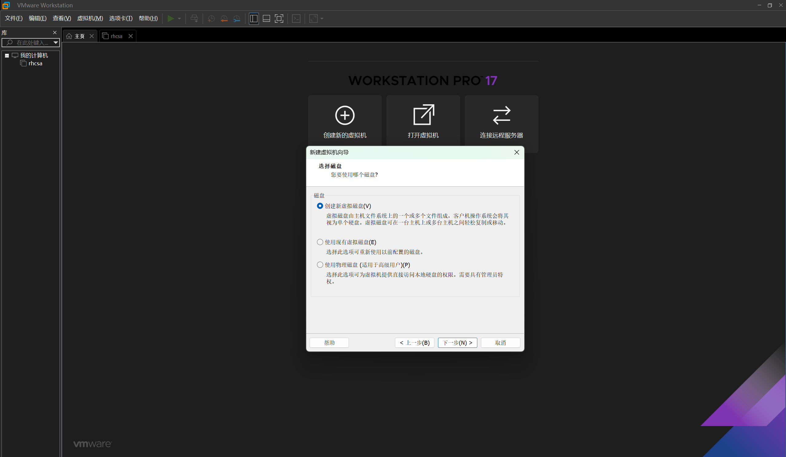Click the 取消 cancel button
This screenshot has height=457, width=786.
click(x=500, y=343)
